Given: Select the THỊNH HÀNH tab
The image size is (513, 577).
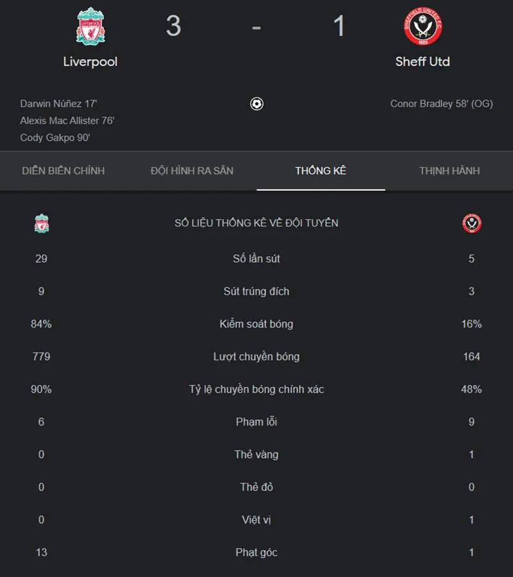Looking at the screenshot, I should click(x=450, y=171).
